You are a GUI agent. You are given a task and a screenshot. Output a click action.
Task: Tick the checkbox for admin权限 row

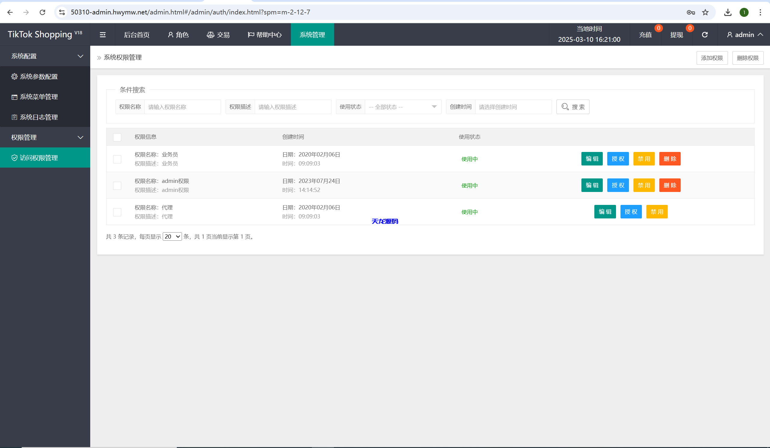pyautogui.click(x=117, y=186)
